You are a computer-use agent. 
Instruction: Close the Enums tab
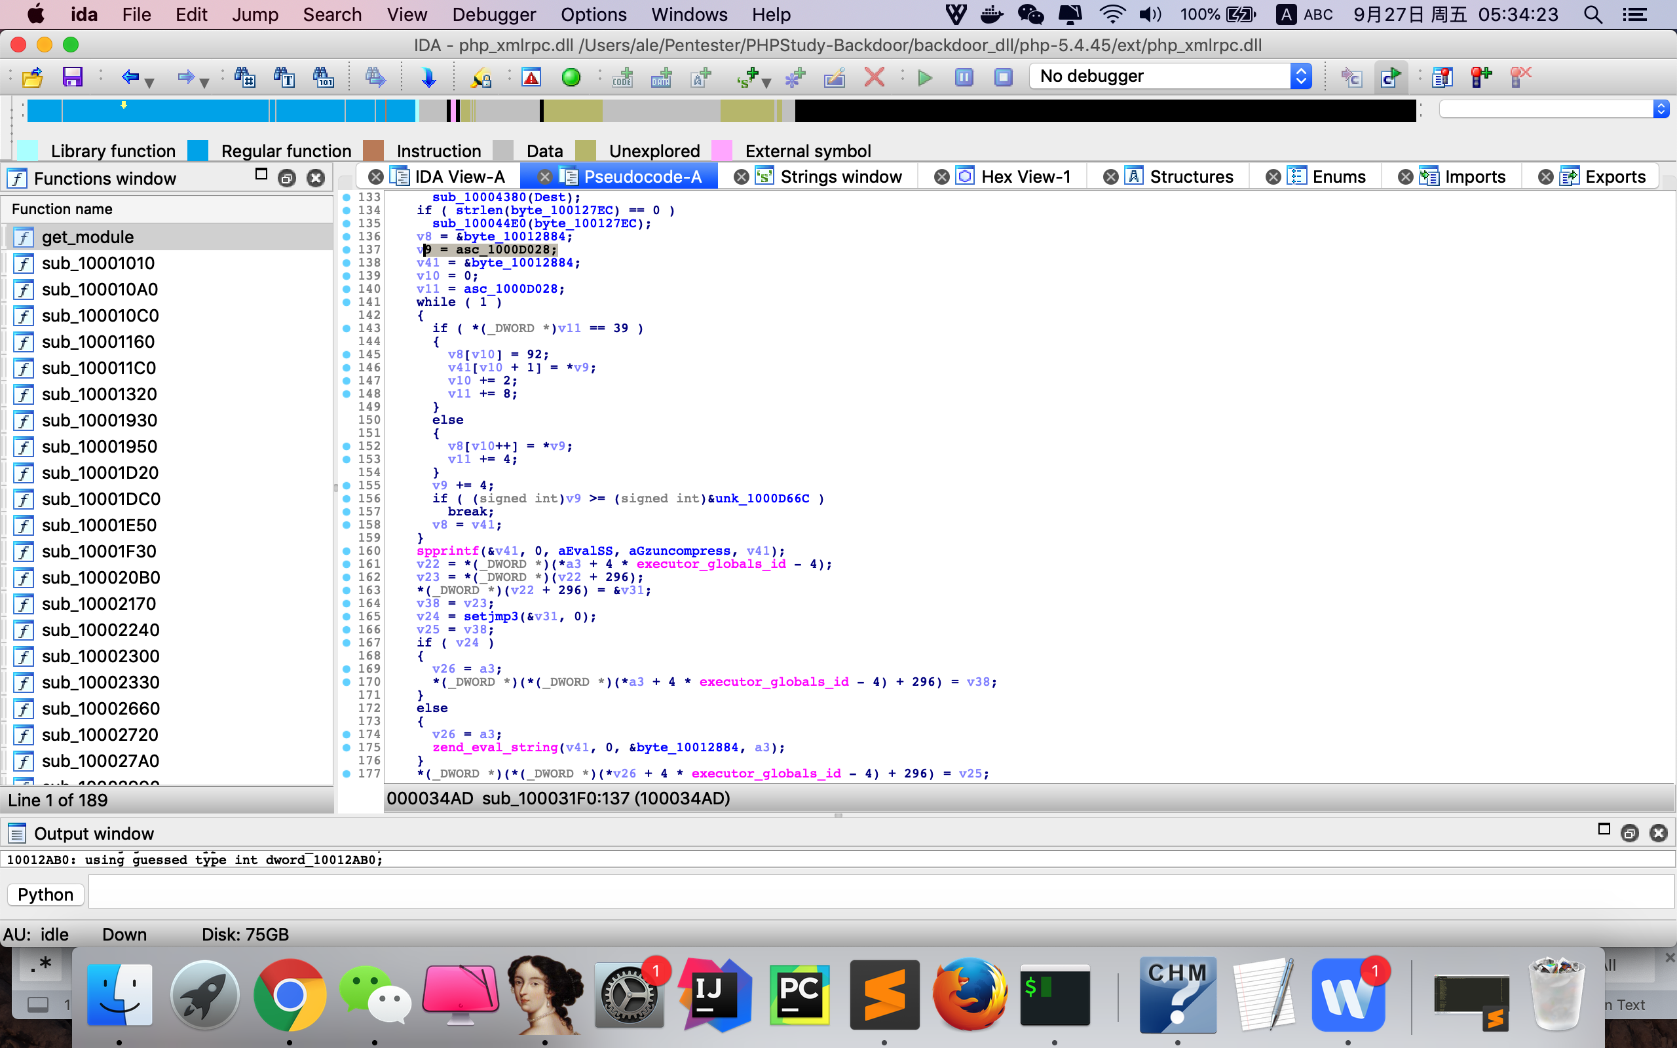pos(1273,177)
